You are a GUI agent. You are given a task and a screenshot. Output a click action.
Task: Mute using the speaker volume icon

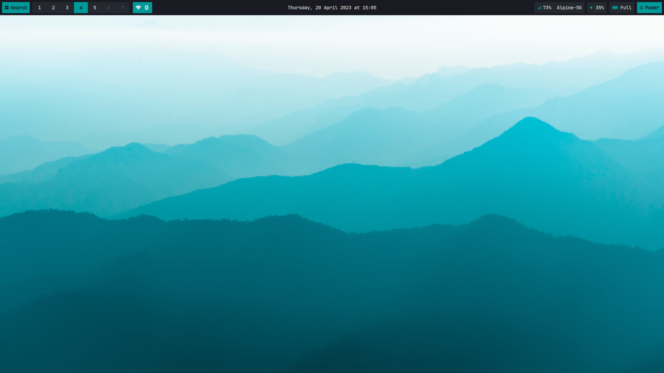pyautogui.click(x=591, y=8)
